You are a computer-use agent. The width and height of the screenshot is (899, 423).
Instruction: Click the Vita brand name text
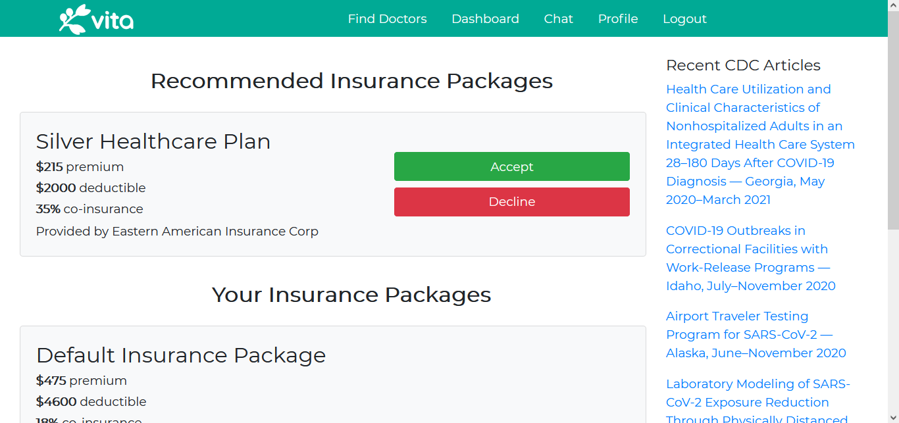pos(113,21)
